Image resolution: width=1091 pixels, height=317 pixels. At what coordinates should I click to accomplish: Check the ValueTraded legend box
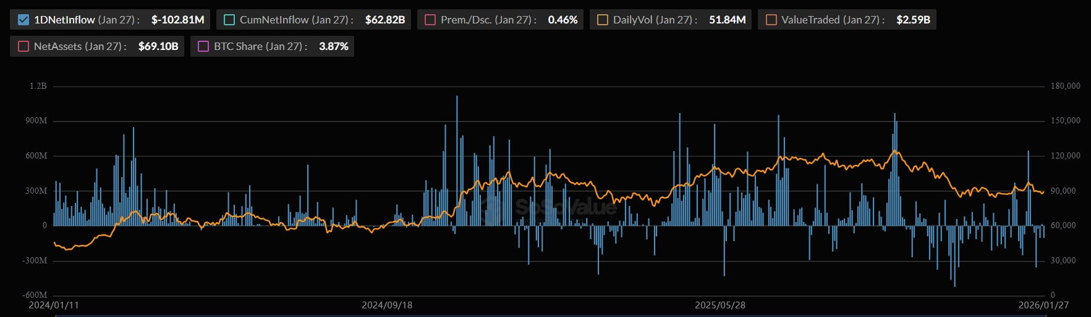771,20
